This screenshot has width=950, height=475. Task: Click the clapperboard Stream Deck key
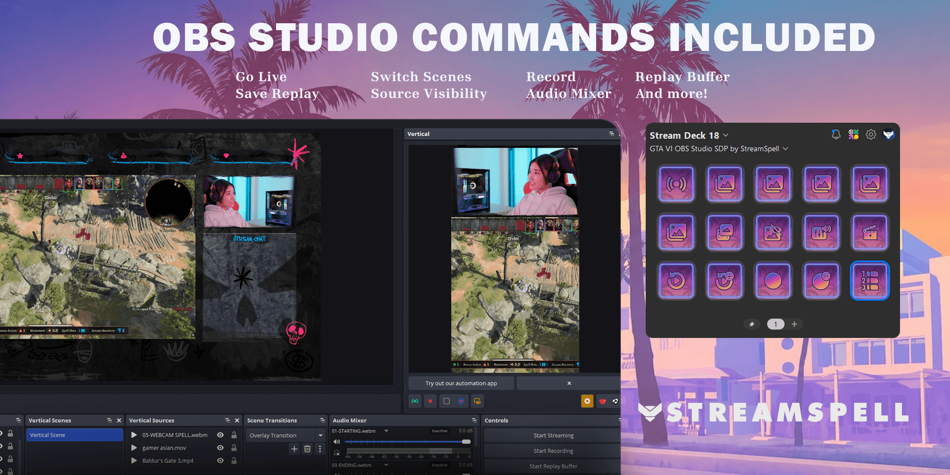[870, 232]
